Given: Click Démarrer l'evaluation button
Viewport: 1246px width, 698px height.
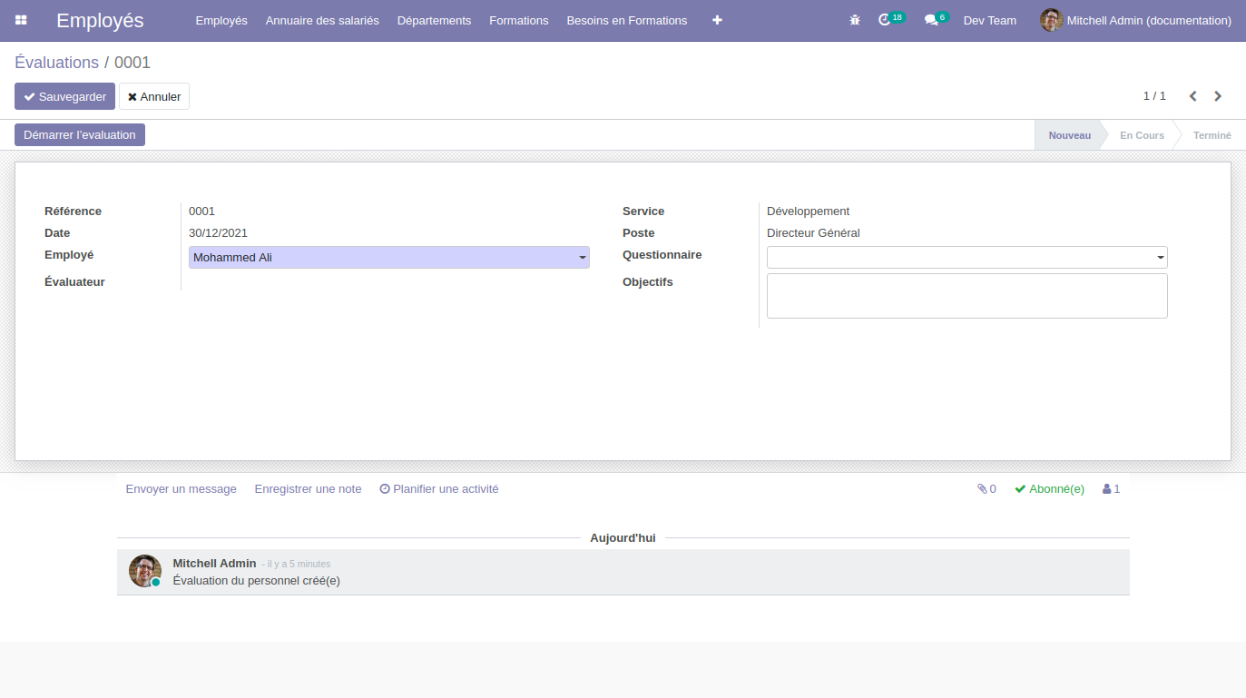Looking at the screenshot, I should [x=80, y=135].
